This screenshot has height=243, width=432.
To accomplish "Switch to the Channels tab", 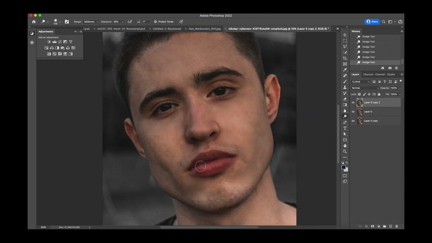I will click(x=380, y=74).
